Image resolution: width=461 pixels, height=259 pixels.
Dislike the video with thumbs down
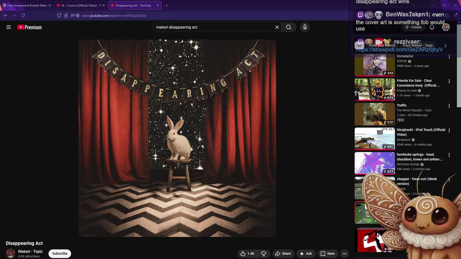click(x=264, y=254)
